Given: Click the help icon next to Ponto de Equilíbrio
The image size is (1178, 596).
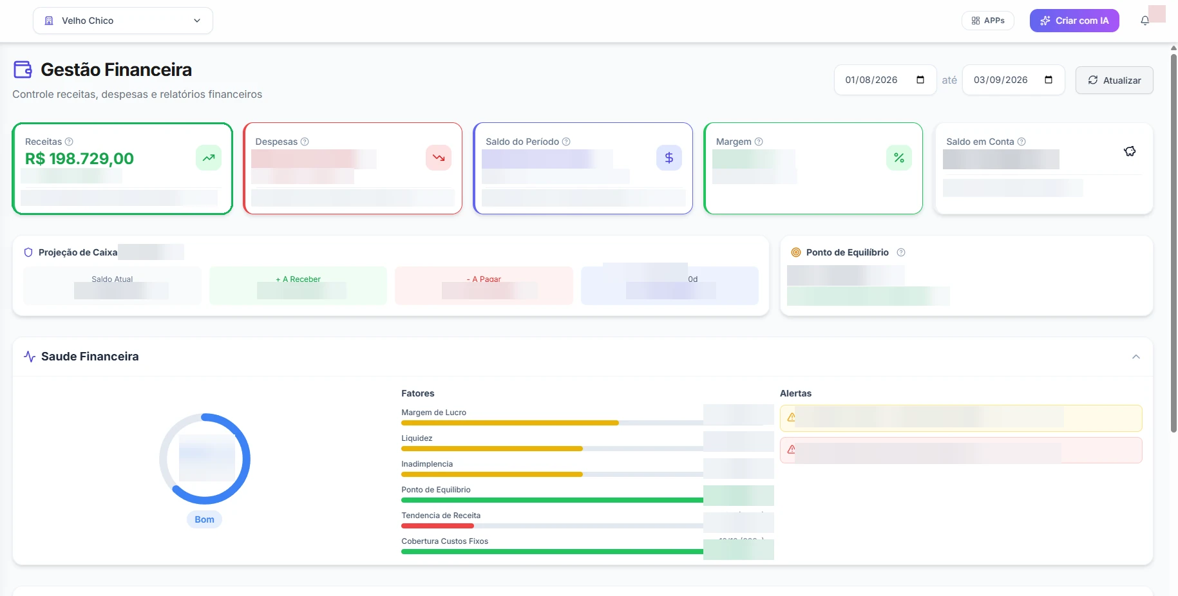Looking at the screenshot, I should pyautogui.click(x=901, y=252).
